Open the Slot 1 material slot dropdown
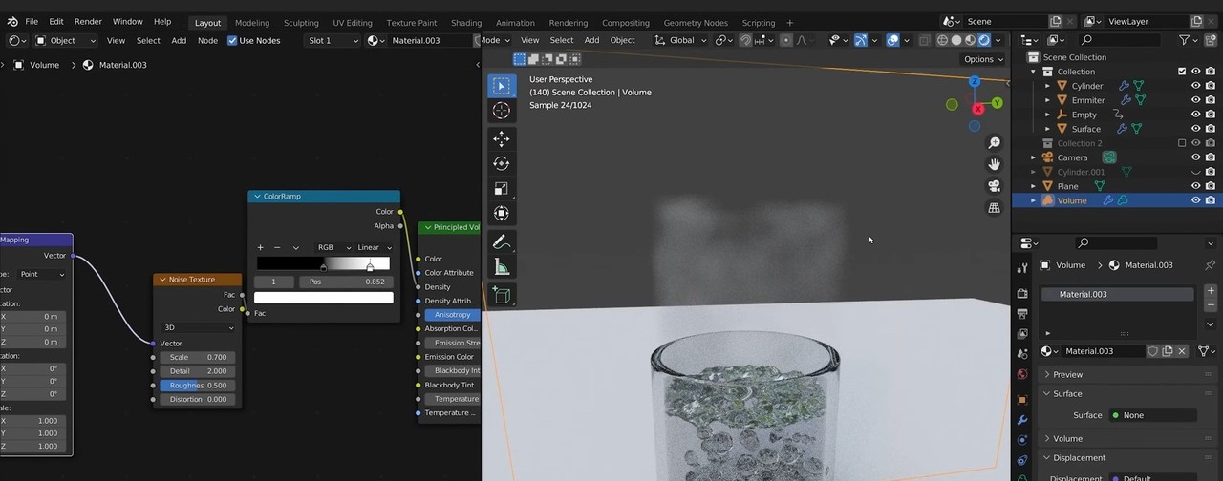Viewport: 1223px width, 481px height. pyautogui.click(x=333, y=40)
